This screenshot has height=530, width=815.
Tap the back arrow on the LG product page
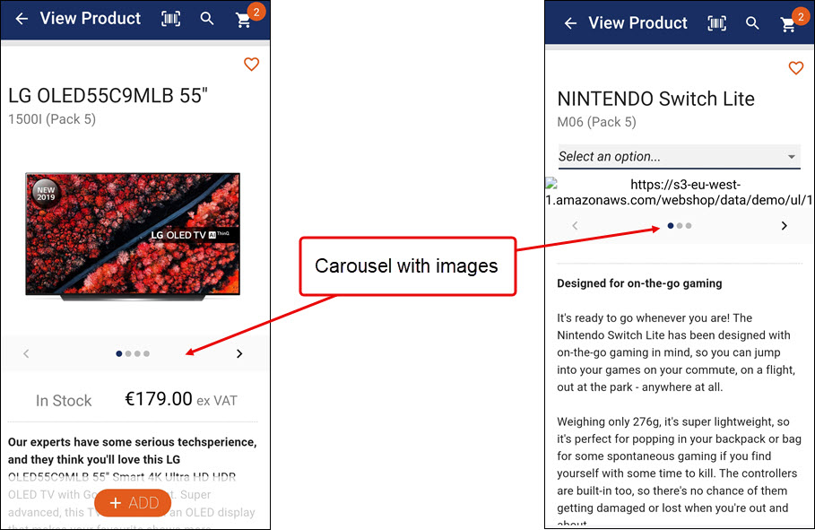point(22,18)
